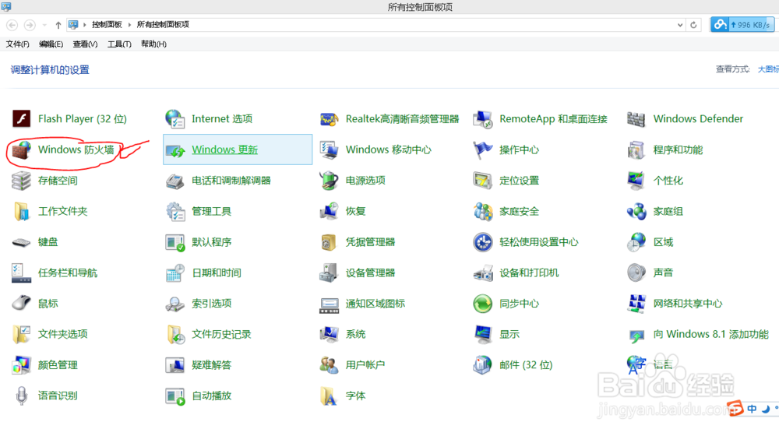The image size is (779, 436).
Task: Open the 工作文件夹 icon
Action: (x=21, y=211)
